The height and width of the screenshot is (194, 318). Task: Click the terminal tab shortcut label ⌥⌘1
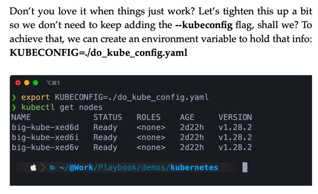pyautogui.click(x=53, y=83)
